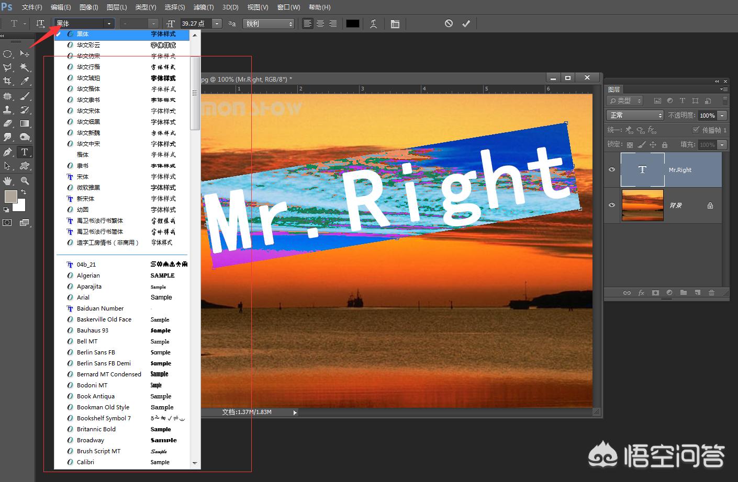Open the warp text icon

pyautogui.click(x=373, y=24)
